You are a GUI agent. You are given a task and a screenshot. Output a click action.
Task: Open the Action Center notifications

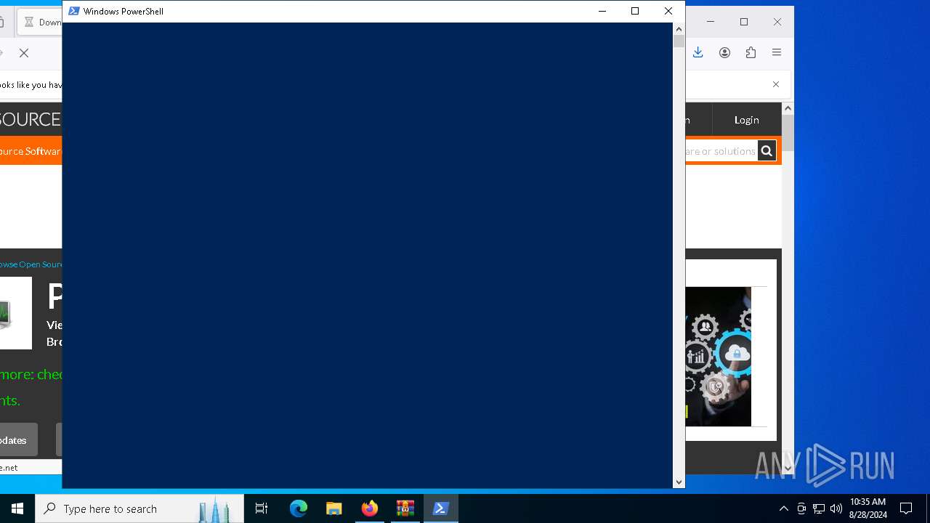[x=906, y=508]
